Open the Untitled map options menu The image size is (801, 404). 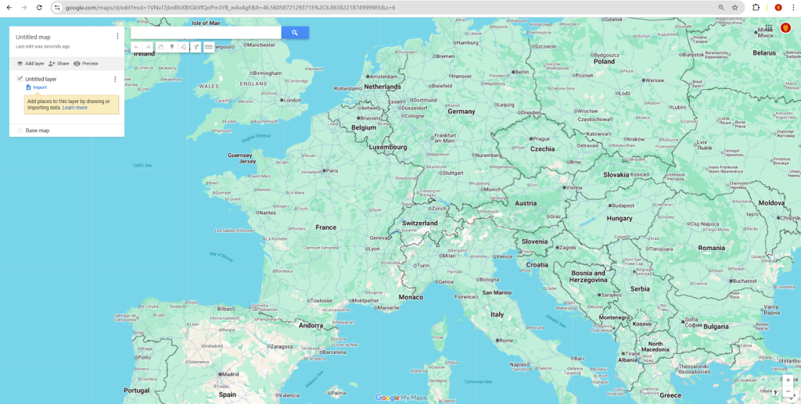tap(117, 37)
